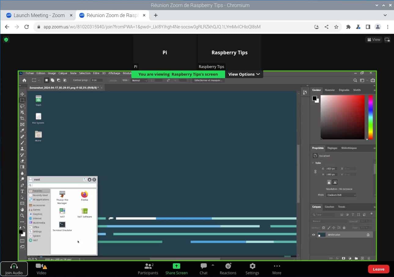Open the View Options dropdown in Zoom
This screenshot has height=277, width=394.
point(244,74)
